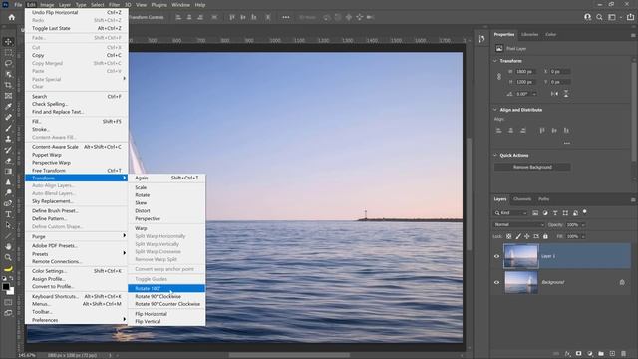Select the Move tool
The image size is (638, 359).
tap(8, 42)
